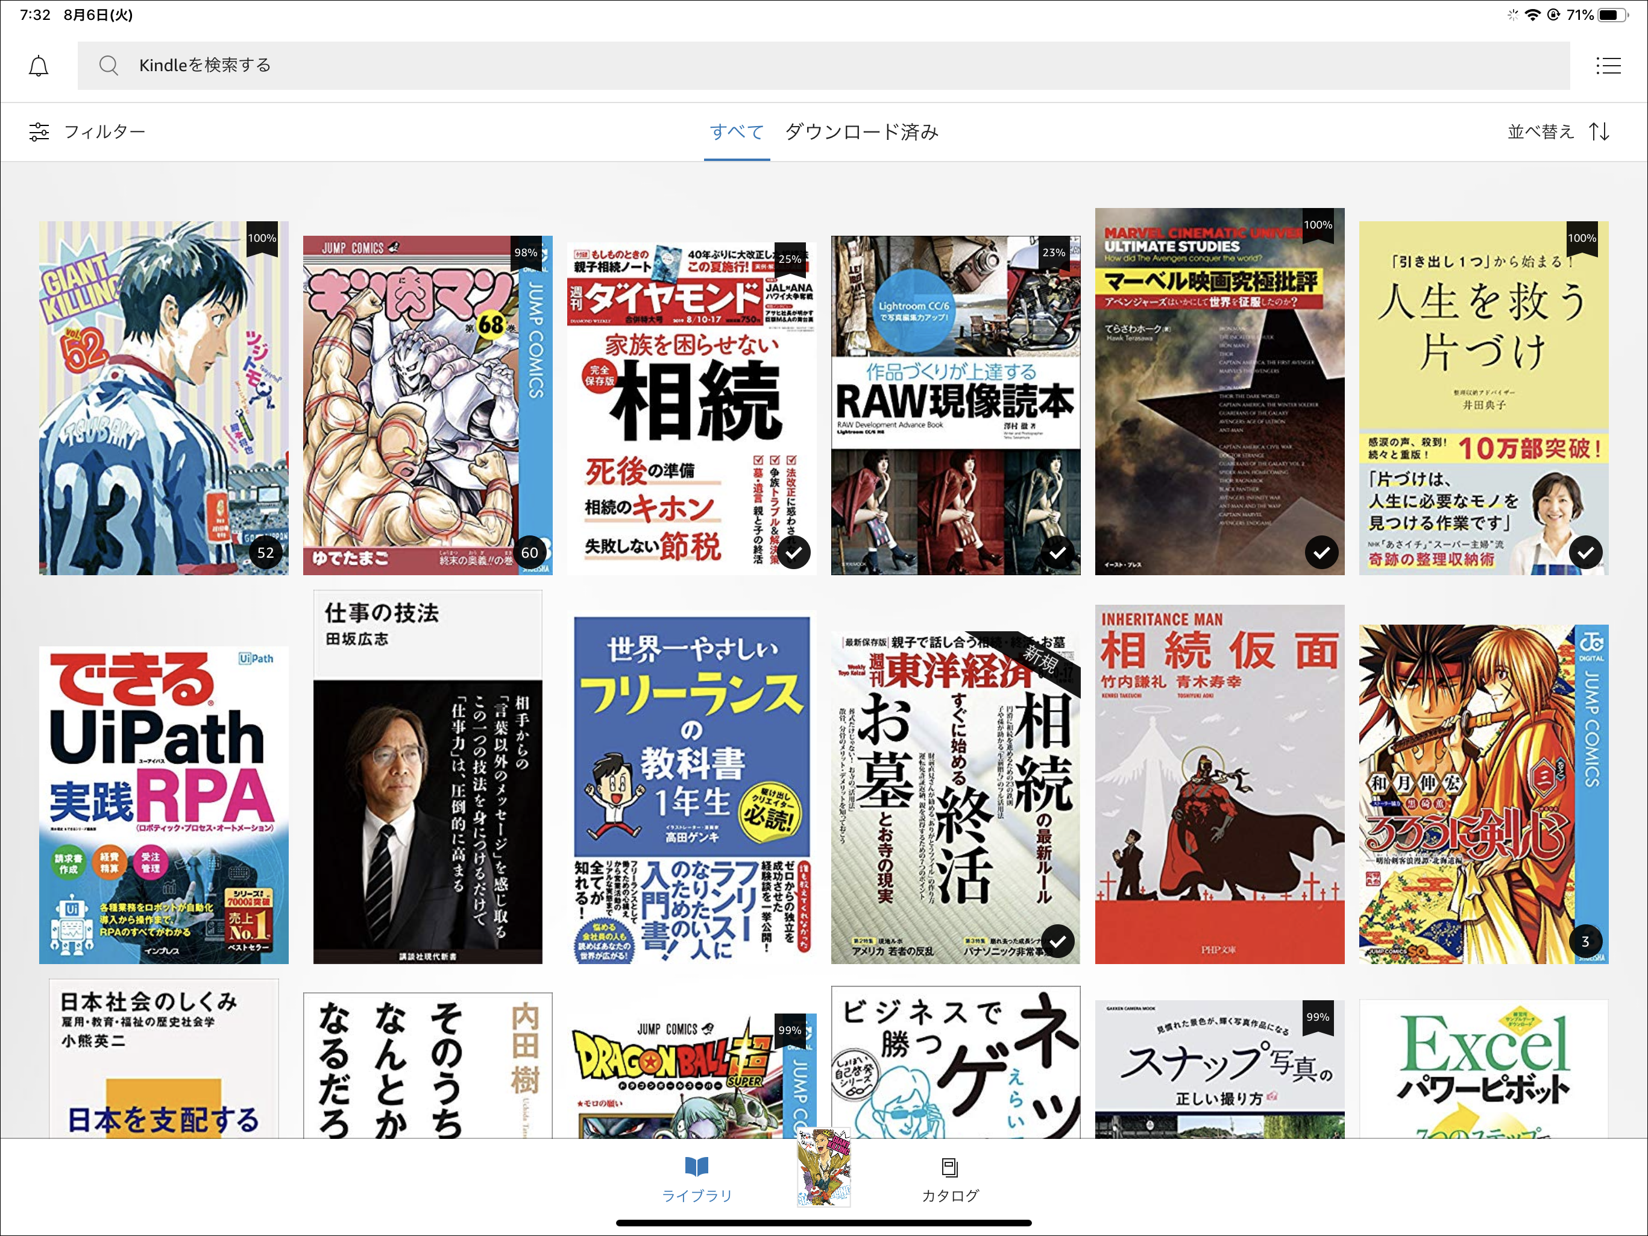The width and height of the screenshot is (1648, 1236).
Task: Click 99% progress ribbon on Dragon Ball Super
Action: point(790,1032)
